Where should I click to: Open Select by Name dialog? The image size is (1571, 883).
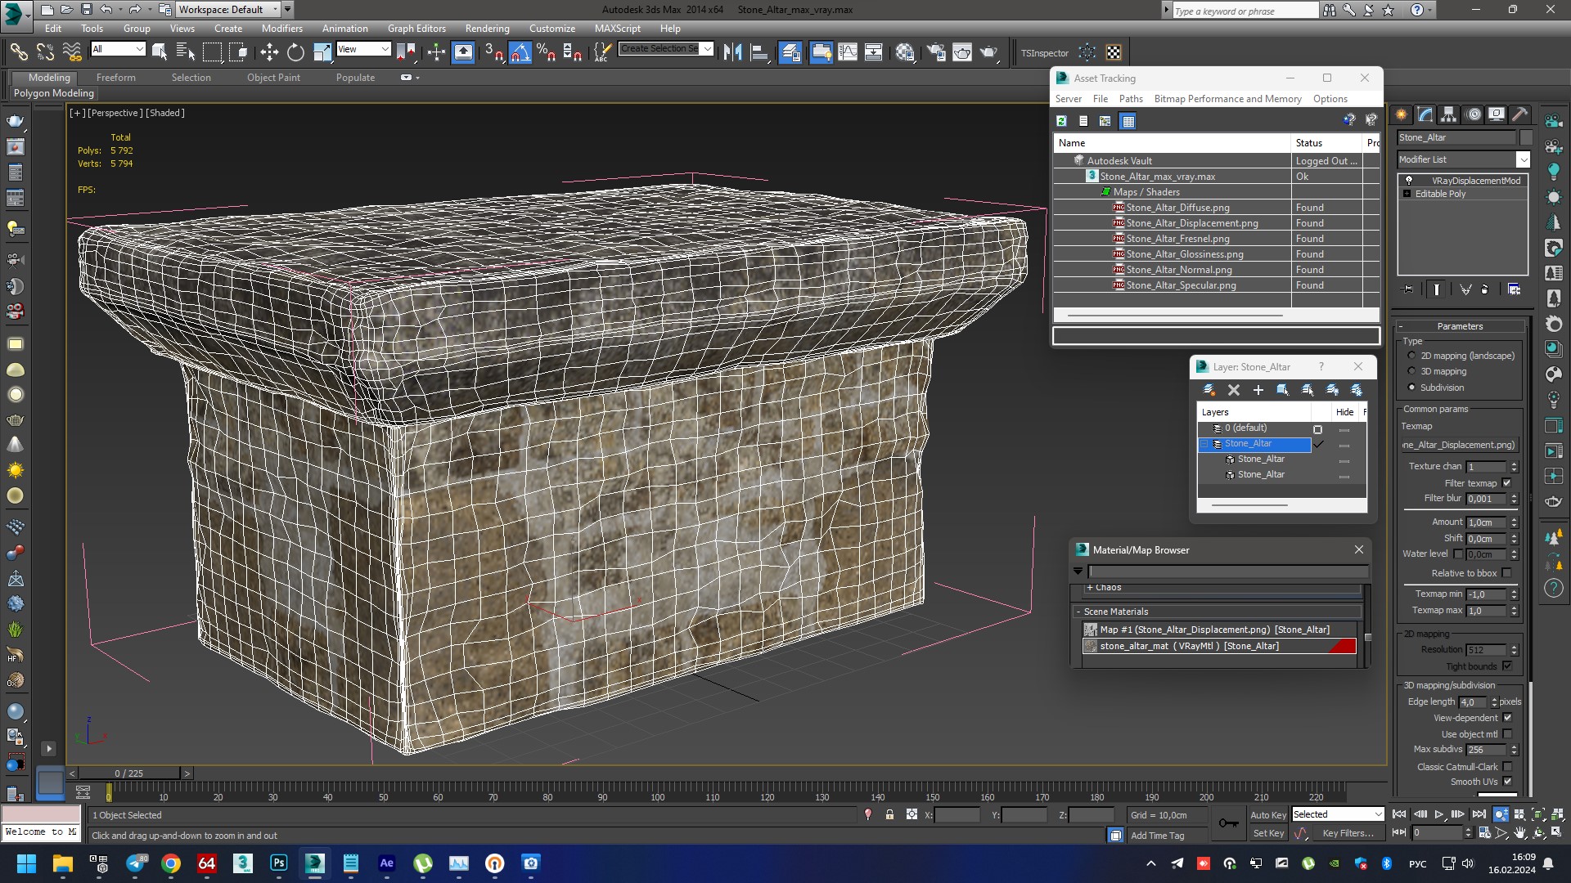tap(186, 52)
